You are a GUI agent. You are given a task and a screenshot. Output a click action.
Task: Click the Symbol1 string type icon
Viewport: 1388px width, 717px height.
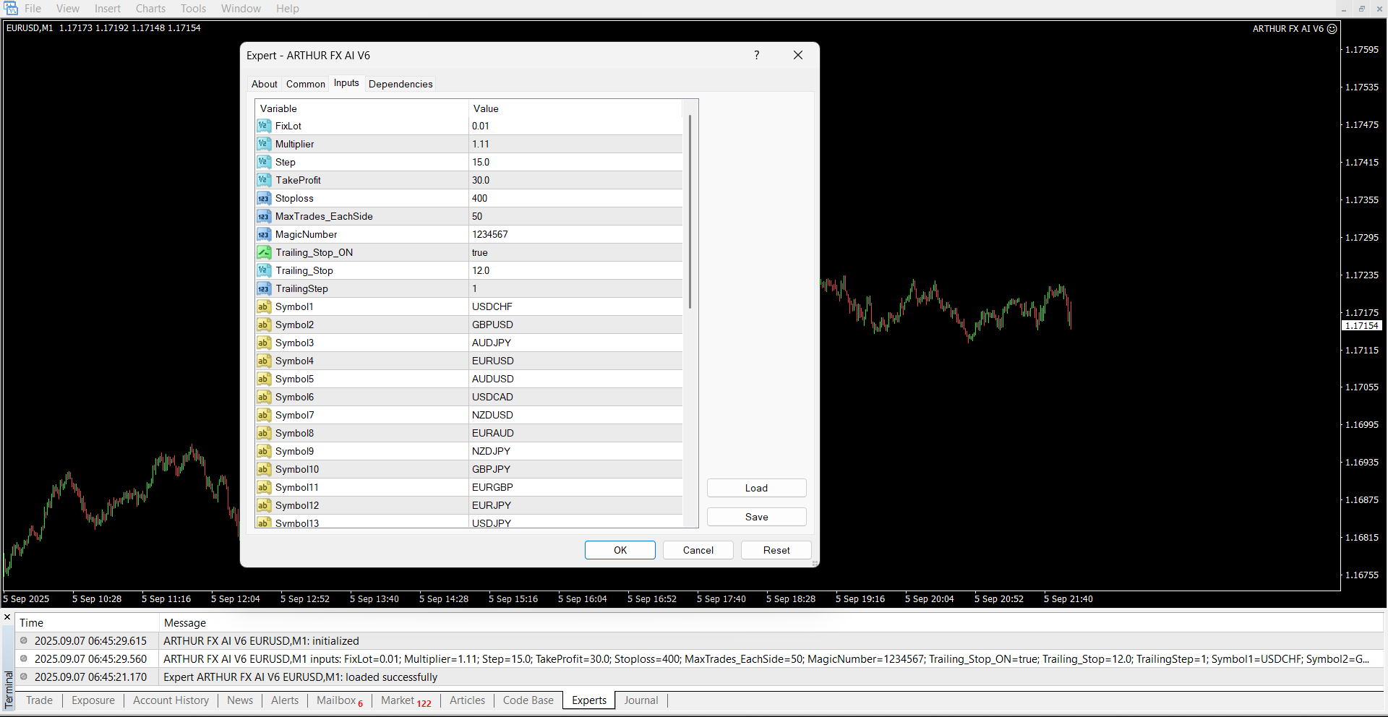263,306
